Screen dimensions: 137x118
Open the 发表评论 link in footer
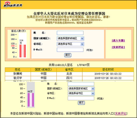coord(121,113)
